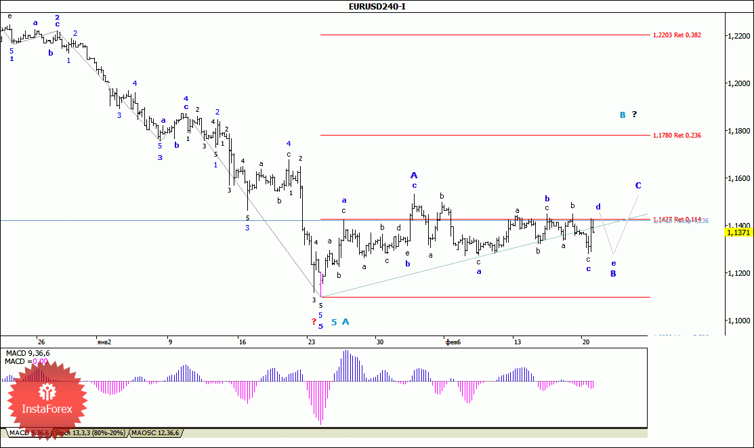This screenshot has height=448, width=754.
Task: Click the blue e label above B
Action: 614,264
